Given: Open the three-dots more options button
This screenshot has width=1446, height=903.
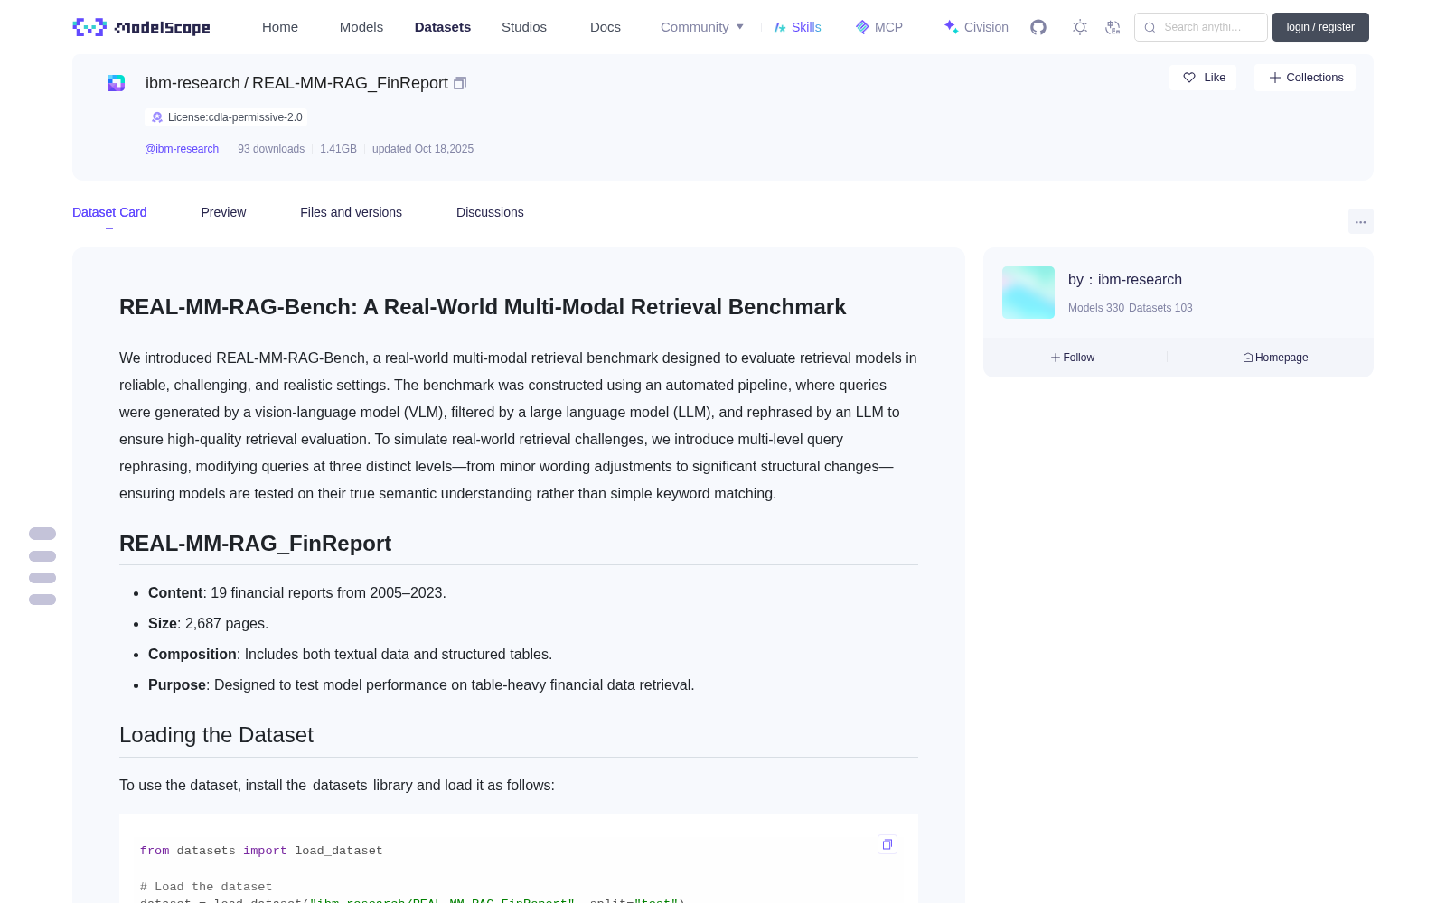Looking at the screenshot, I should coord(1360,221).
